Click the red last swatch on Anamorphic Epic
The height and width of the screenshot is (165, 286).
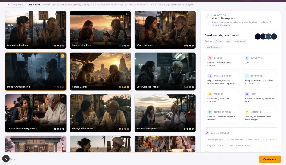click(x=128, y=46)
